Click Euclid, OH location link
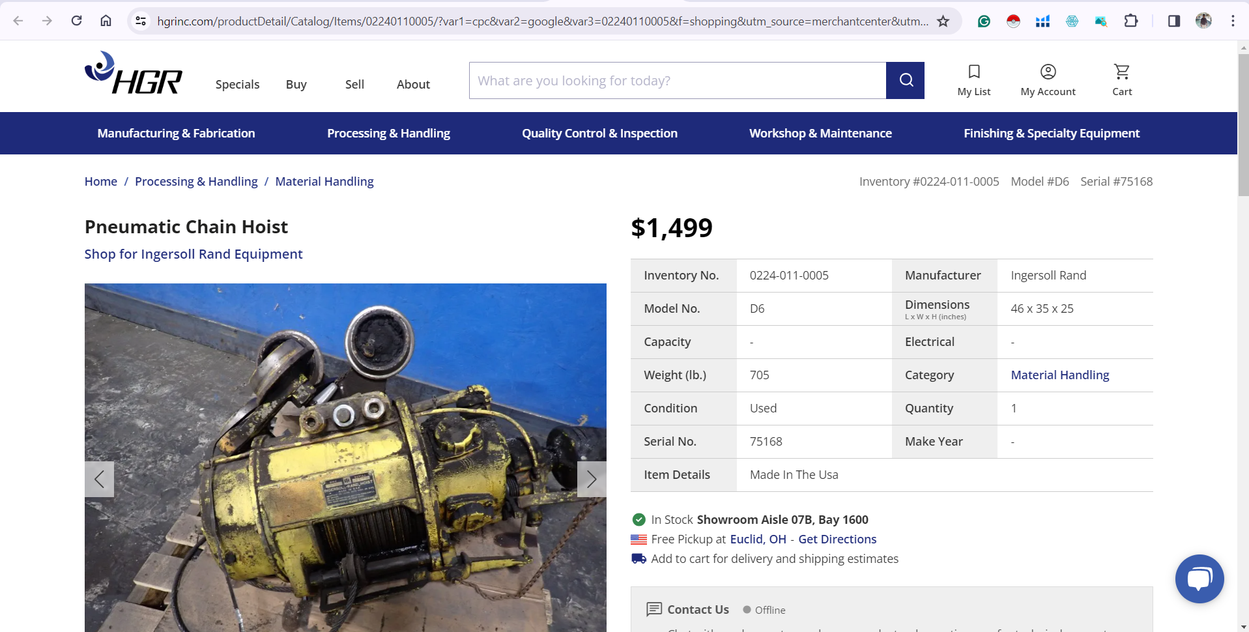Viewport: 1249px width, 632px height. pos(758,539)
